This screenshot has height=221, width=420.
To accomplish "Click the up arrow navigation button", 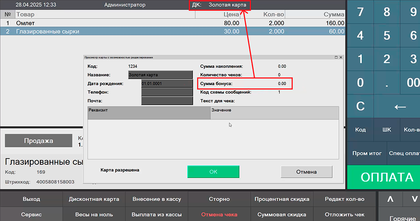I will [390, 199].
